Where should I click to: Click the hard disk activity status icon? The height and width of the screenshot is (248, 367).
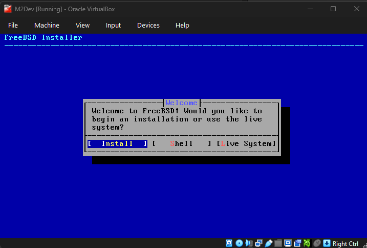230,243
